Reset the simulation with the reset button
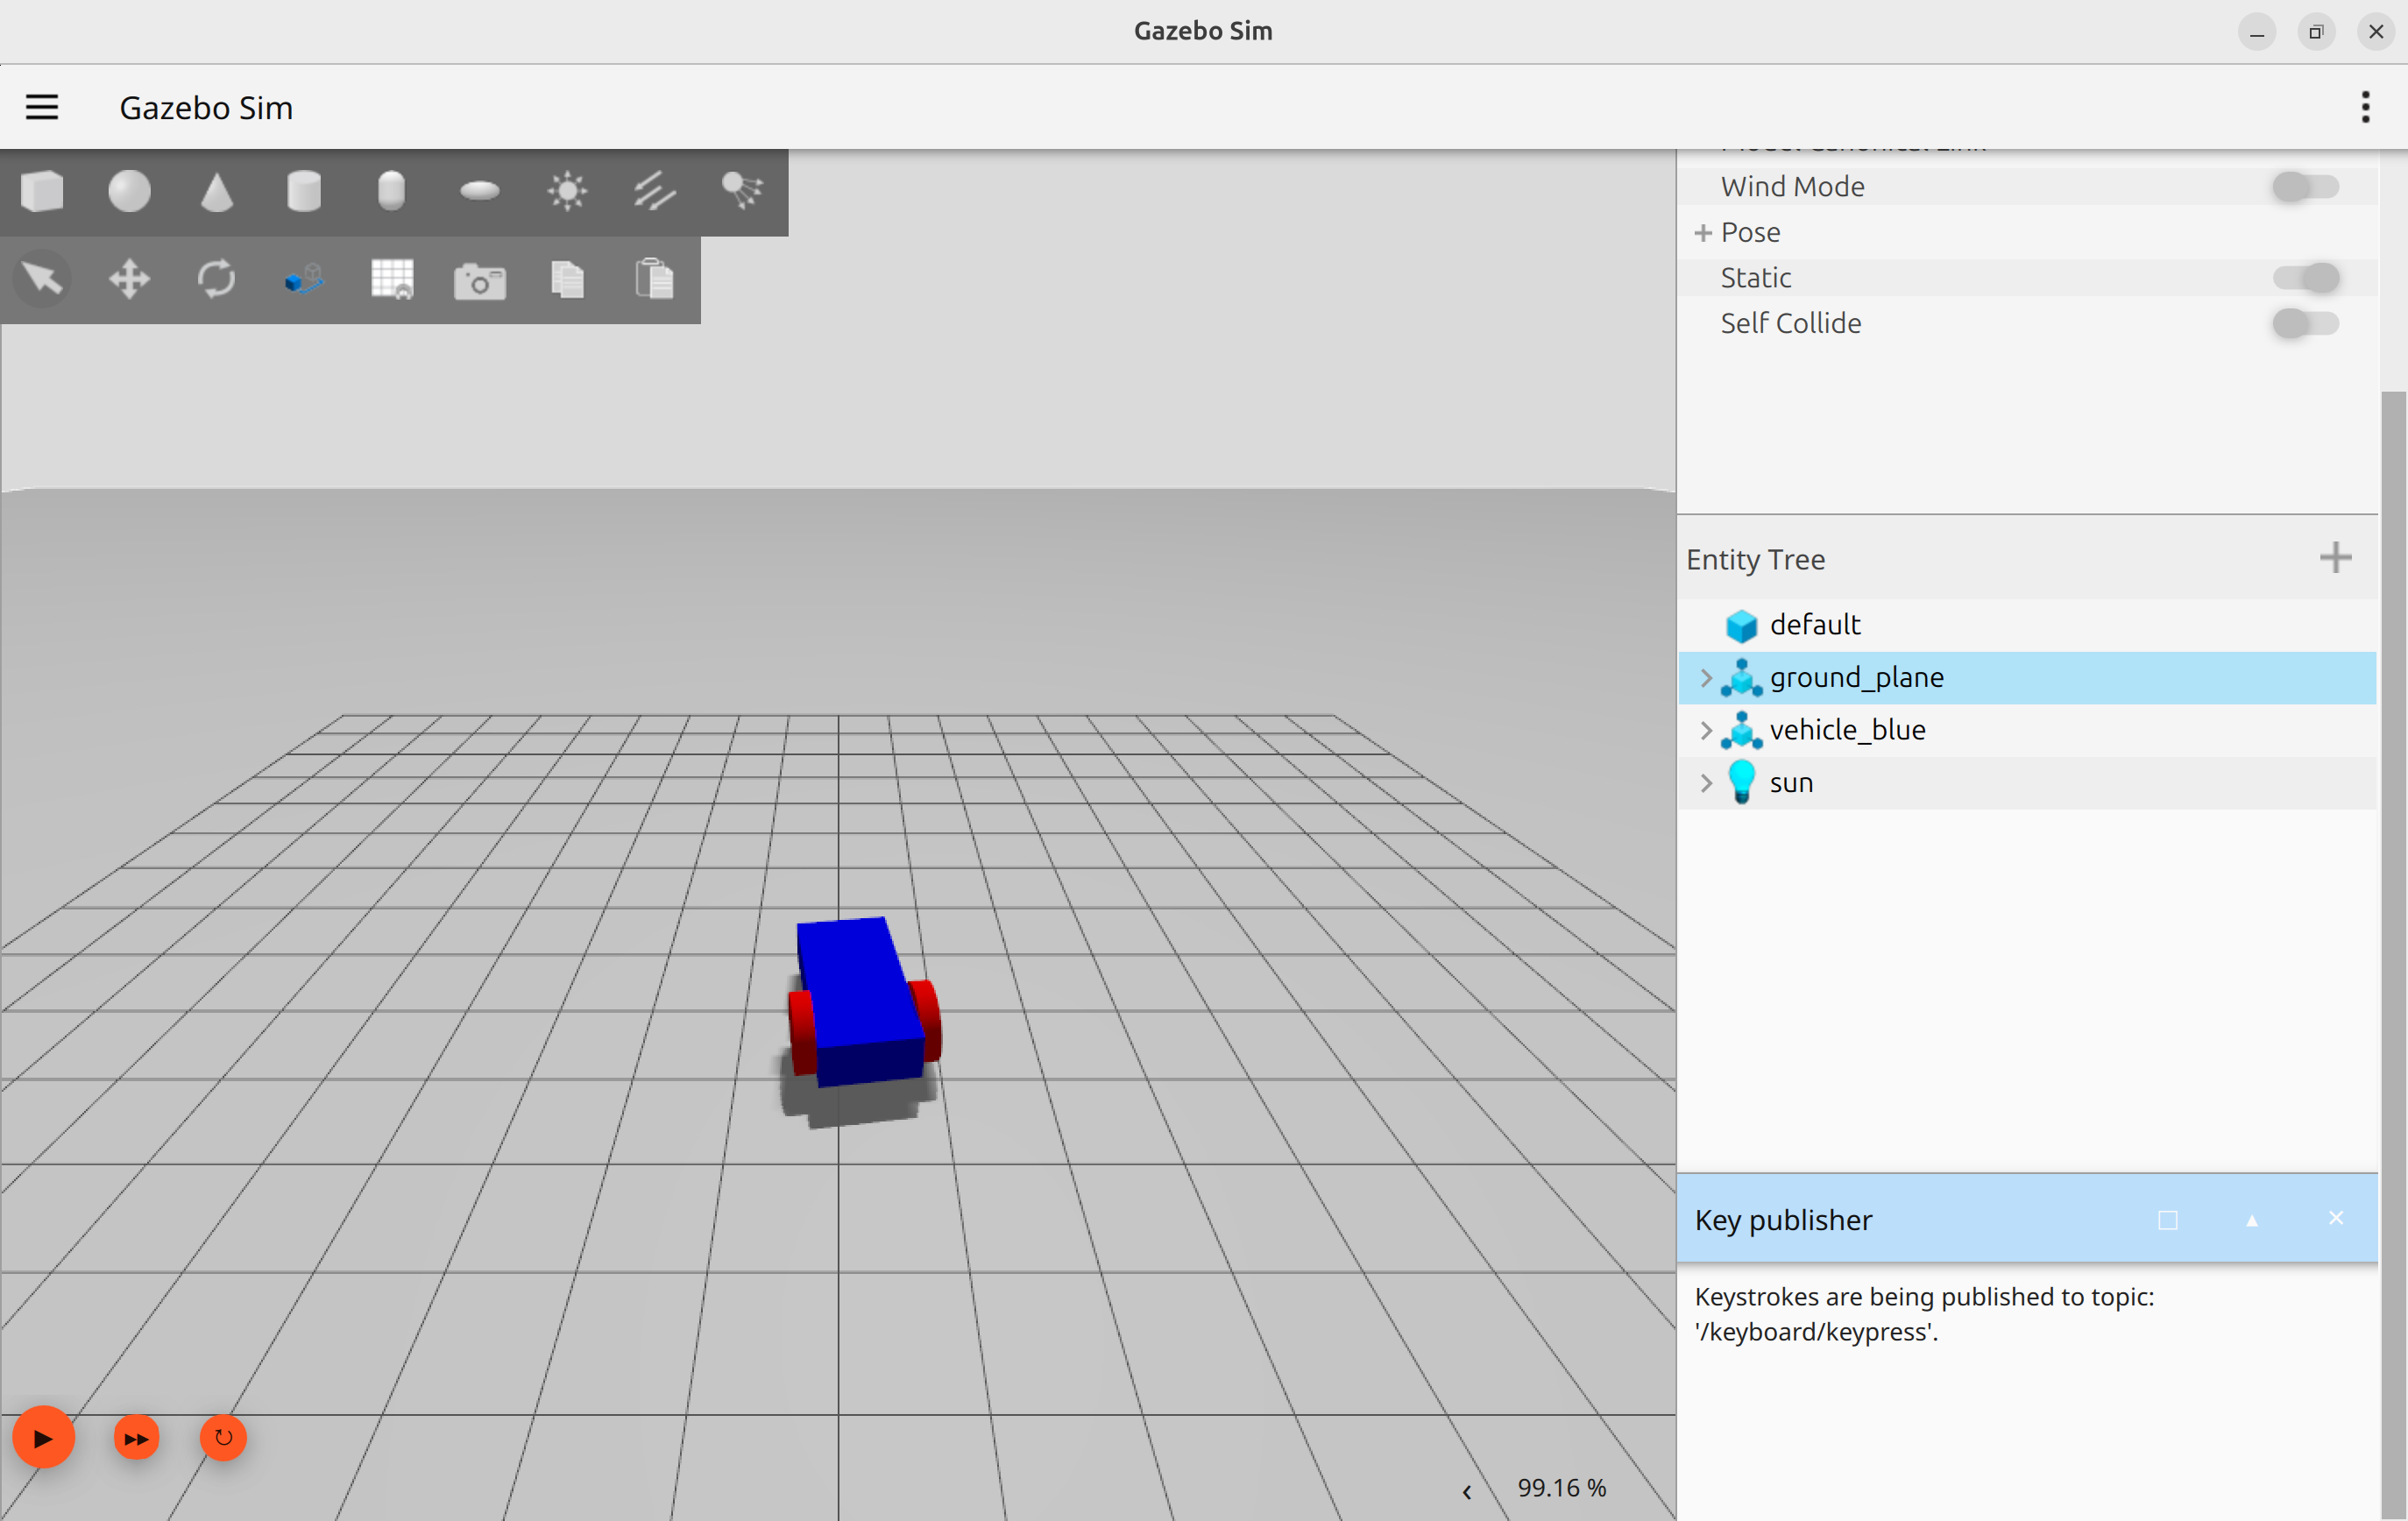 (x=223, y=1438)
